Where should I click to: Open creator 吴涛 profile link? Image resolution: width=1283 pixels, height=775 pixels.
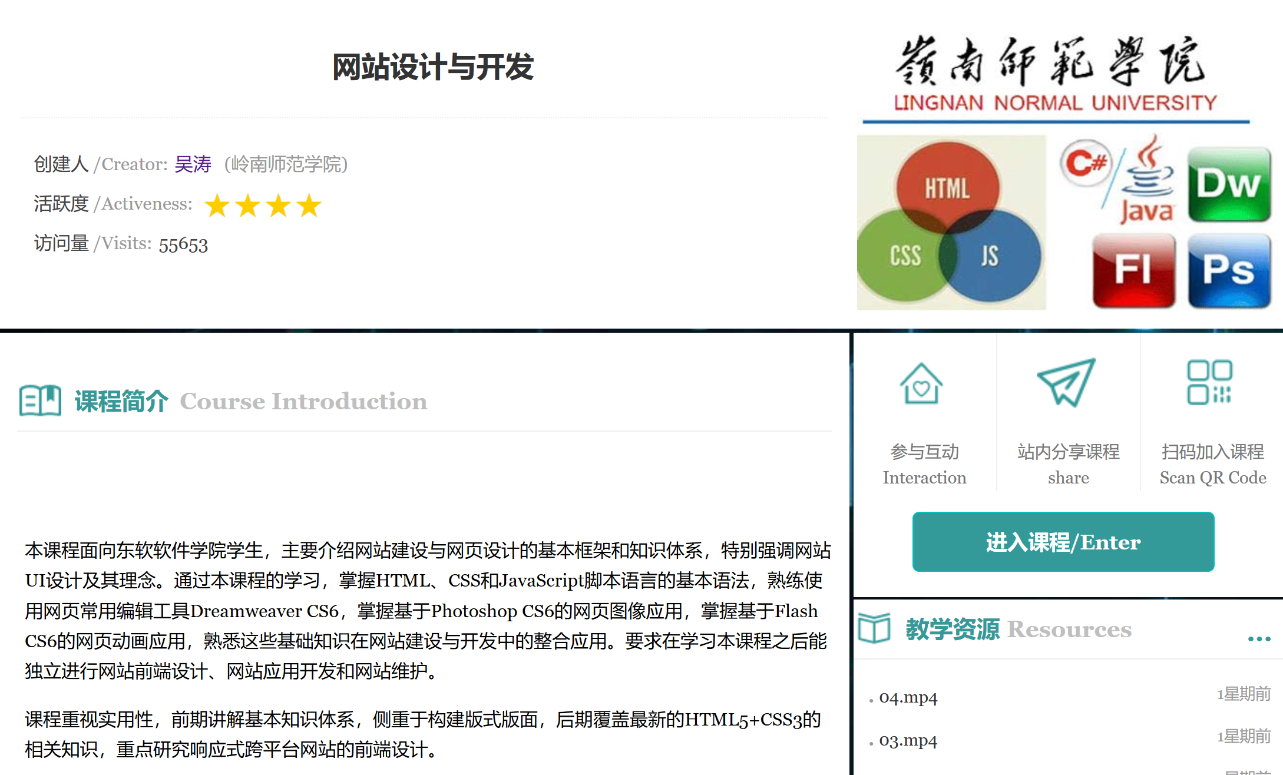tap(193, 164)
